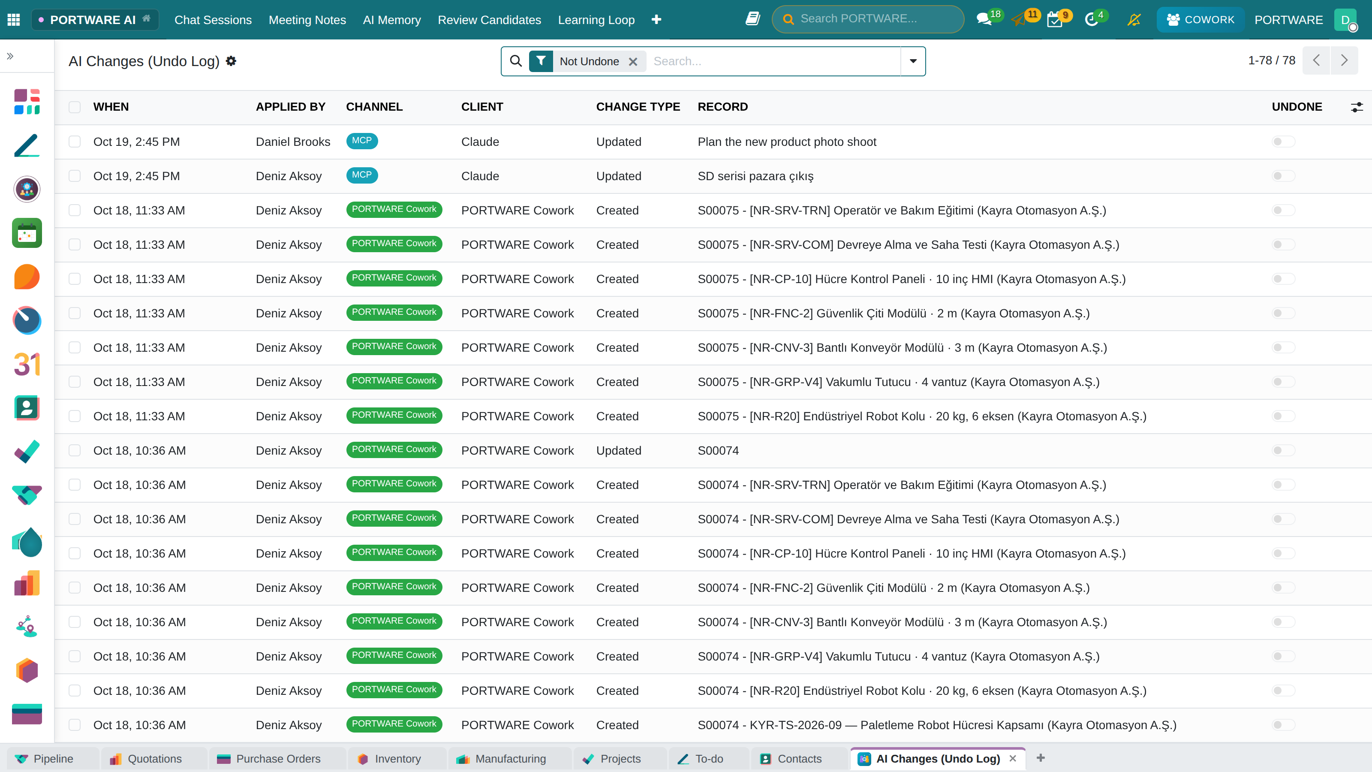The height and width of the screenshot is (772, 1372).
Task: Remove the Not Undone filter
Action: click(633, 62)
